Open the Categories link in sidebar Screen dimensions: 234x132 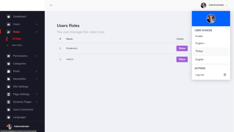pos(19,64)
